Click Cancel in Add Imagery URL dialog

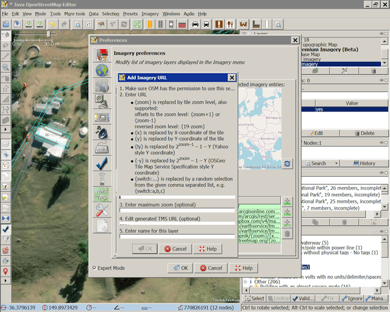[x=174, y=249]
